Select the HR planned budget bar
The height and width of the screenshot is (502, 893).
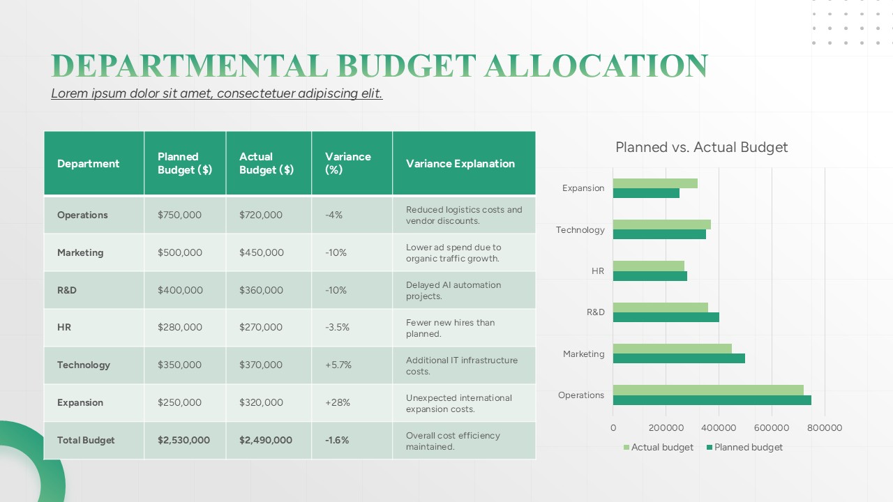coord(650,276)
